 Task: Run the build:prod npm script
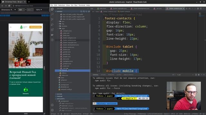click(x=73, y=108)
